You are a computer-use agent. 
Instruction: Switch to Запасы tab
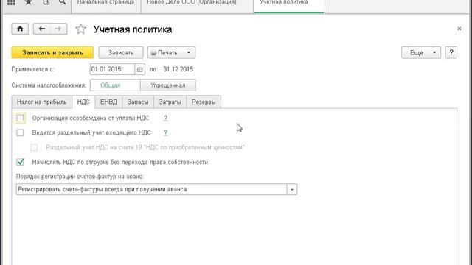(138, 102)
